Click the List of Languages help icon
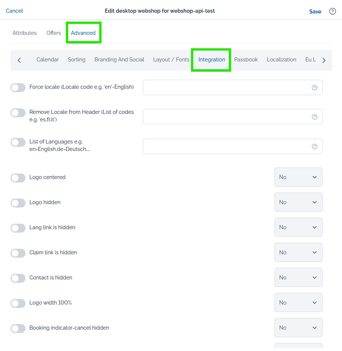Screen dimensions: 342x351 [x=314, y=146]
